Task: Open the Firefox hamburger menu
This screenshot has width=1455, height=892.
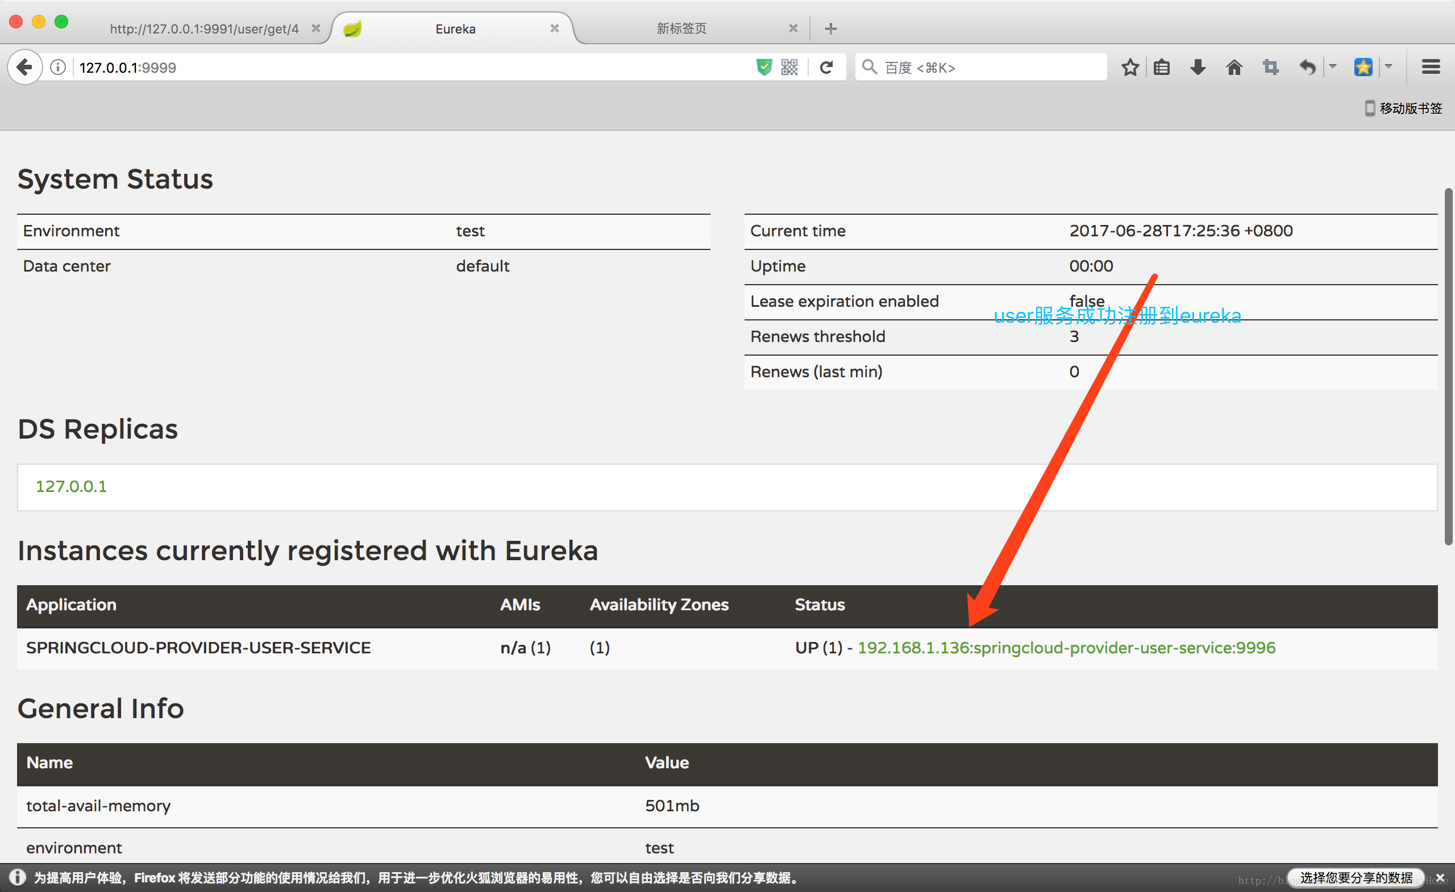Action: [x=1430, y=67]
